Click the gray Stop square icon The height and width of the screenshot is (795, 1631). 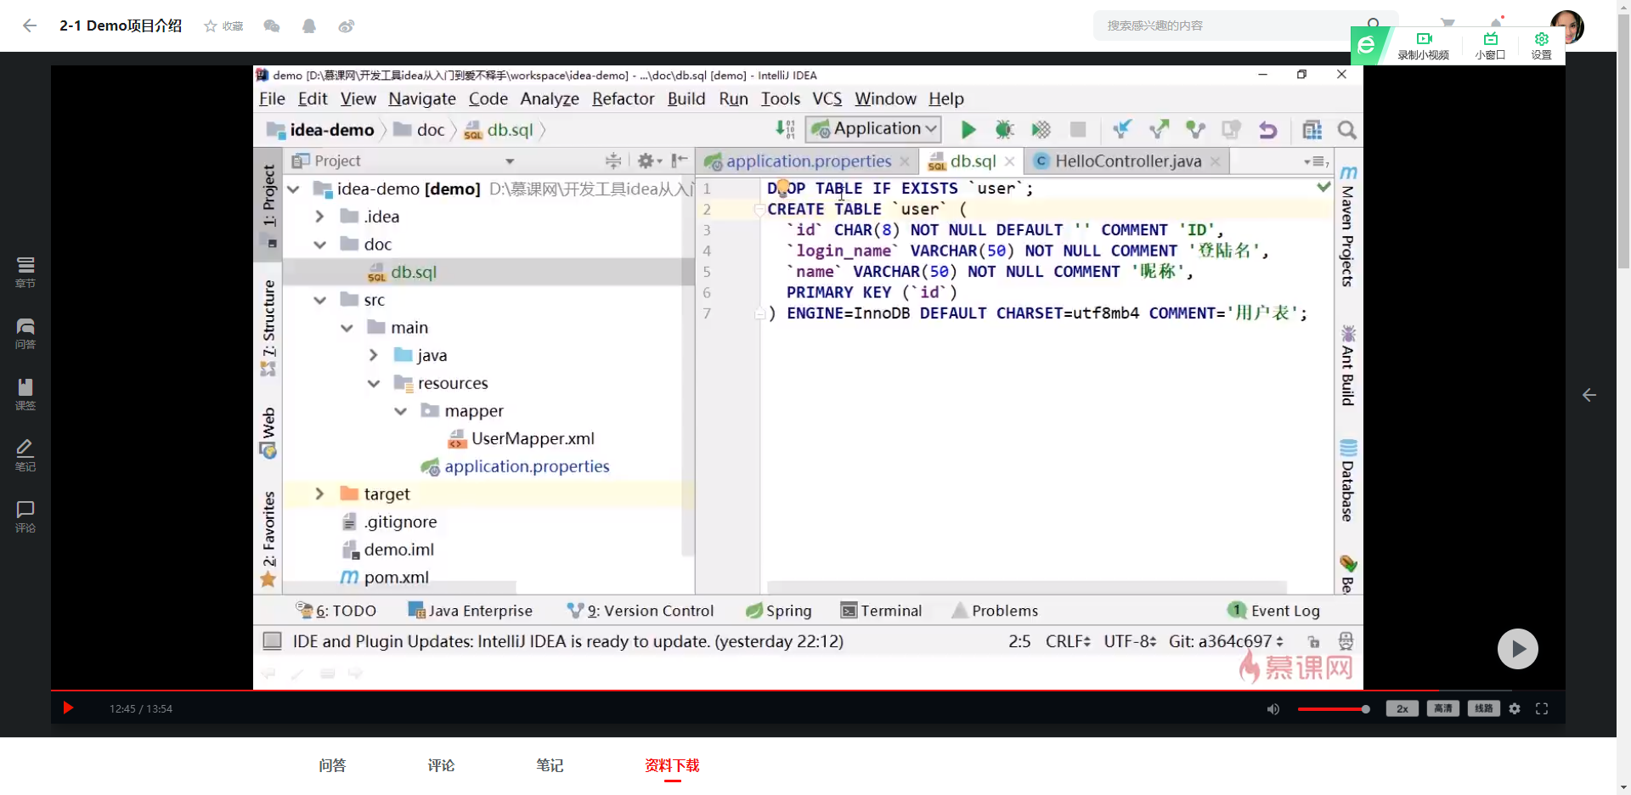tap(1078, 129)
